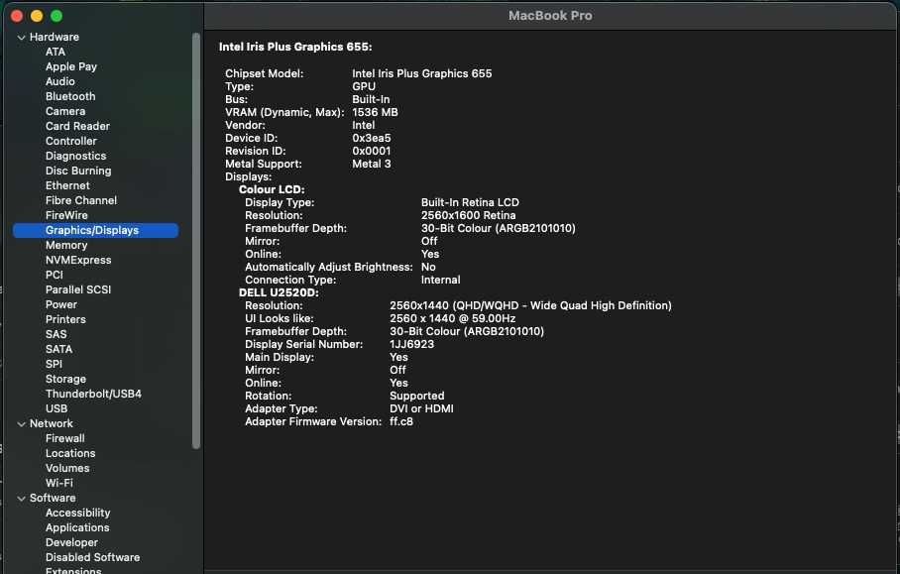Select NVMExpress in the sidebar
The width and height of the screenshot is (900, 574).
click(78, 260)
